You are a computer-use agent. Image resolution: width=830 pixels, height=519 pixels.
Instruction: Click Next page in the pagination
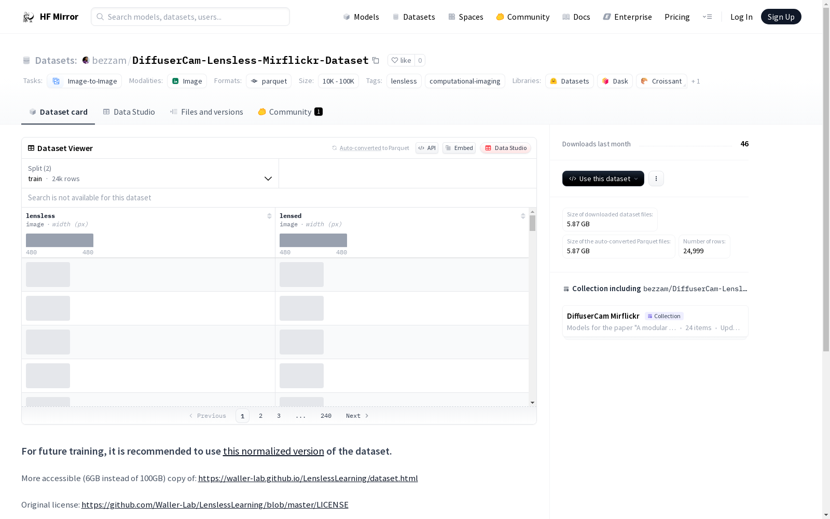tap(357, 416)
